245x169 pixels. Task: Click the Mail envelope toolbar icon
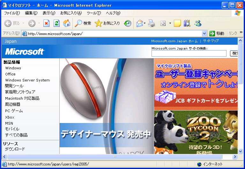pyautogui.click(x=139, y=23)
